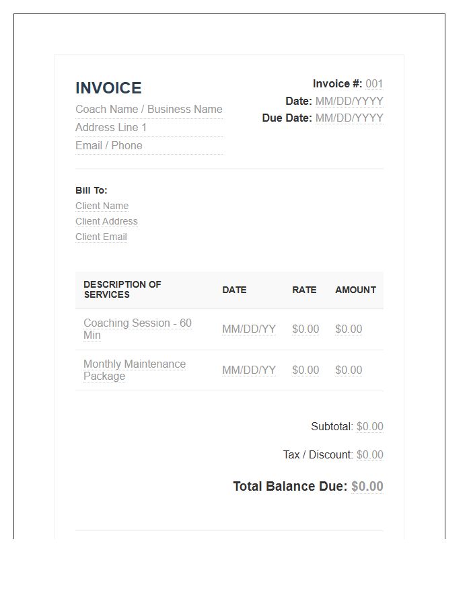471x605 pixels.
Task: Edit the rate in Coaching Session row
Action: [x=305, y=329]
